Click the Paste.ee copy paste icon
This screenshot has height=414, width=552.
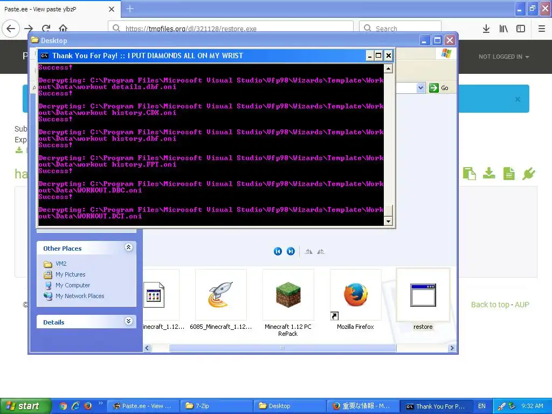470,173
